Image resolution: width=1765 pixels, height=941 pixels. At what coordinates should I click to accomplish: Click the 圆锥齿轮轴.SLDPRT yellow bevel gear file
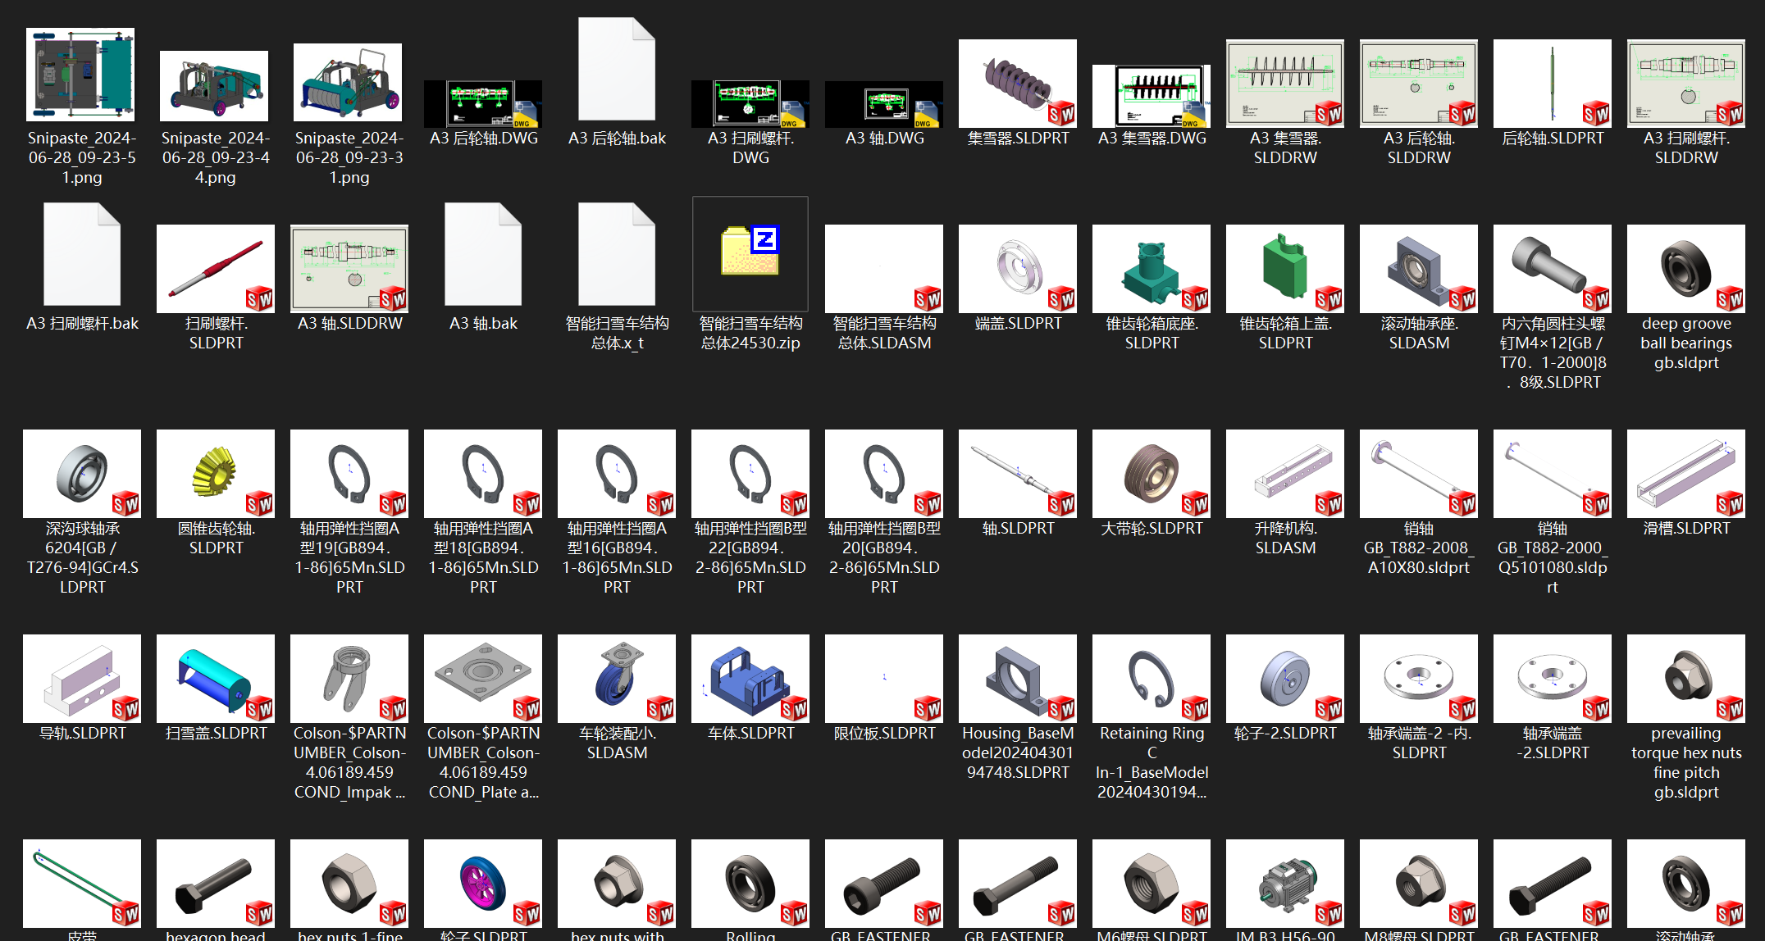[216, 474]
